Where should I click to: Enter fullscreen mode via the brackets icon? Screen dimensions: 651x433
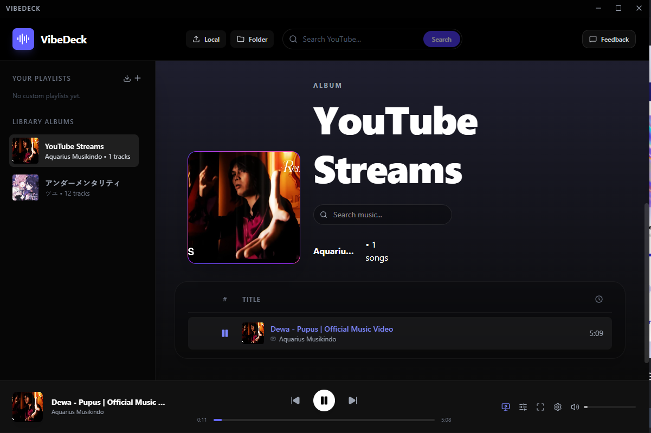(540, 407)
